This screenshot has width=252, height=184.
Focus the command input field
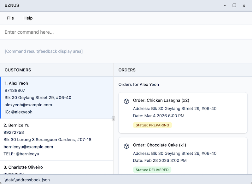(126, 32)
